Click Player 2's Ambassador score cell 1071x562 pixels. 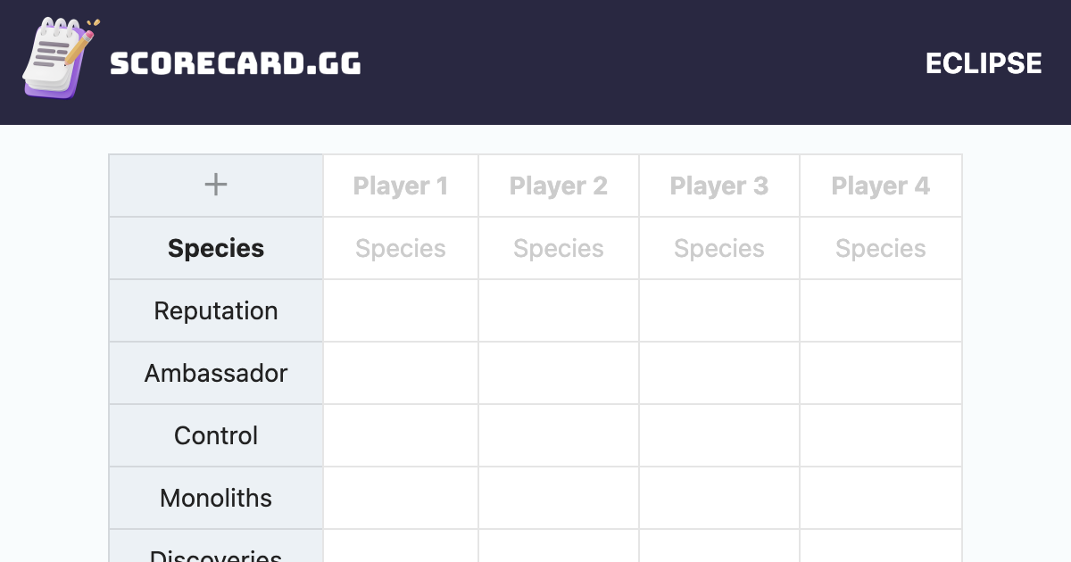[559, 374]
